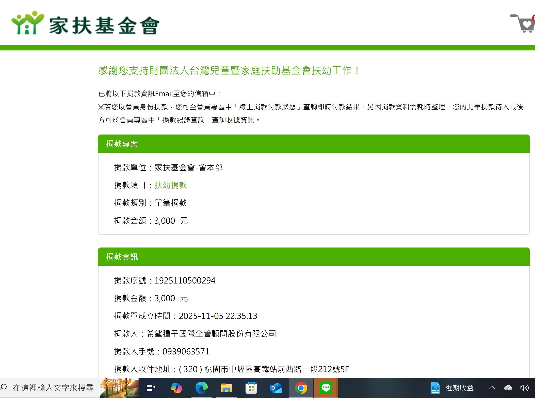Open Microsoft Edge from taskbar

(x=201, y=388)
